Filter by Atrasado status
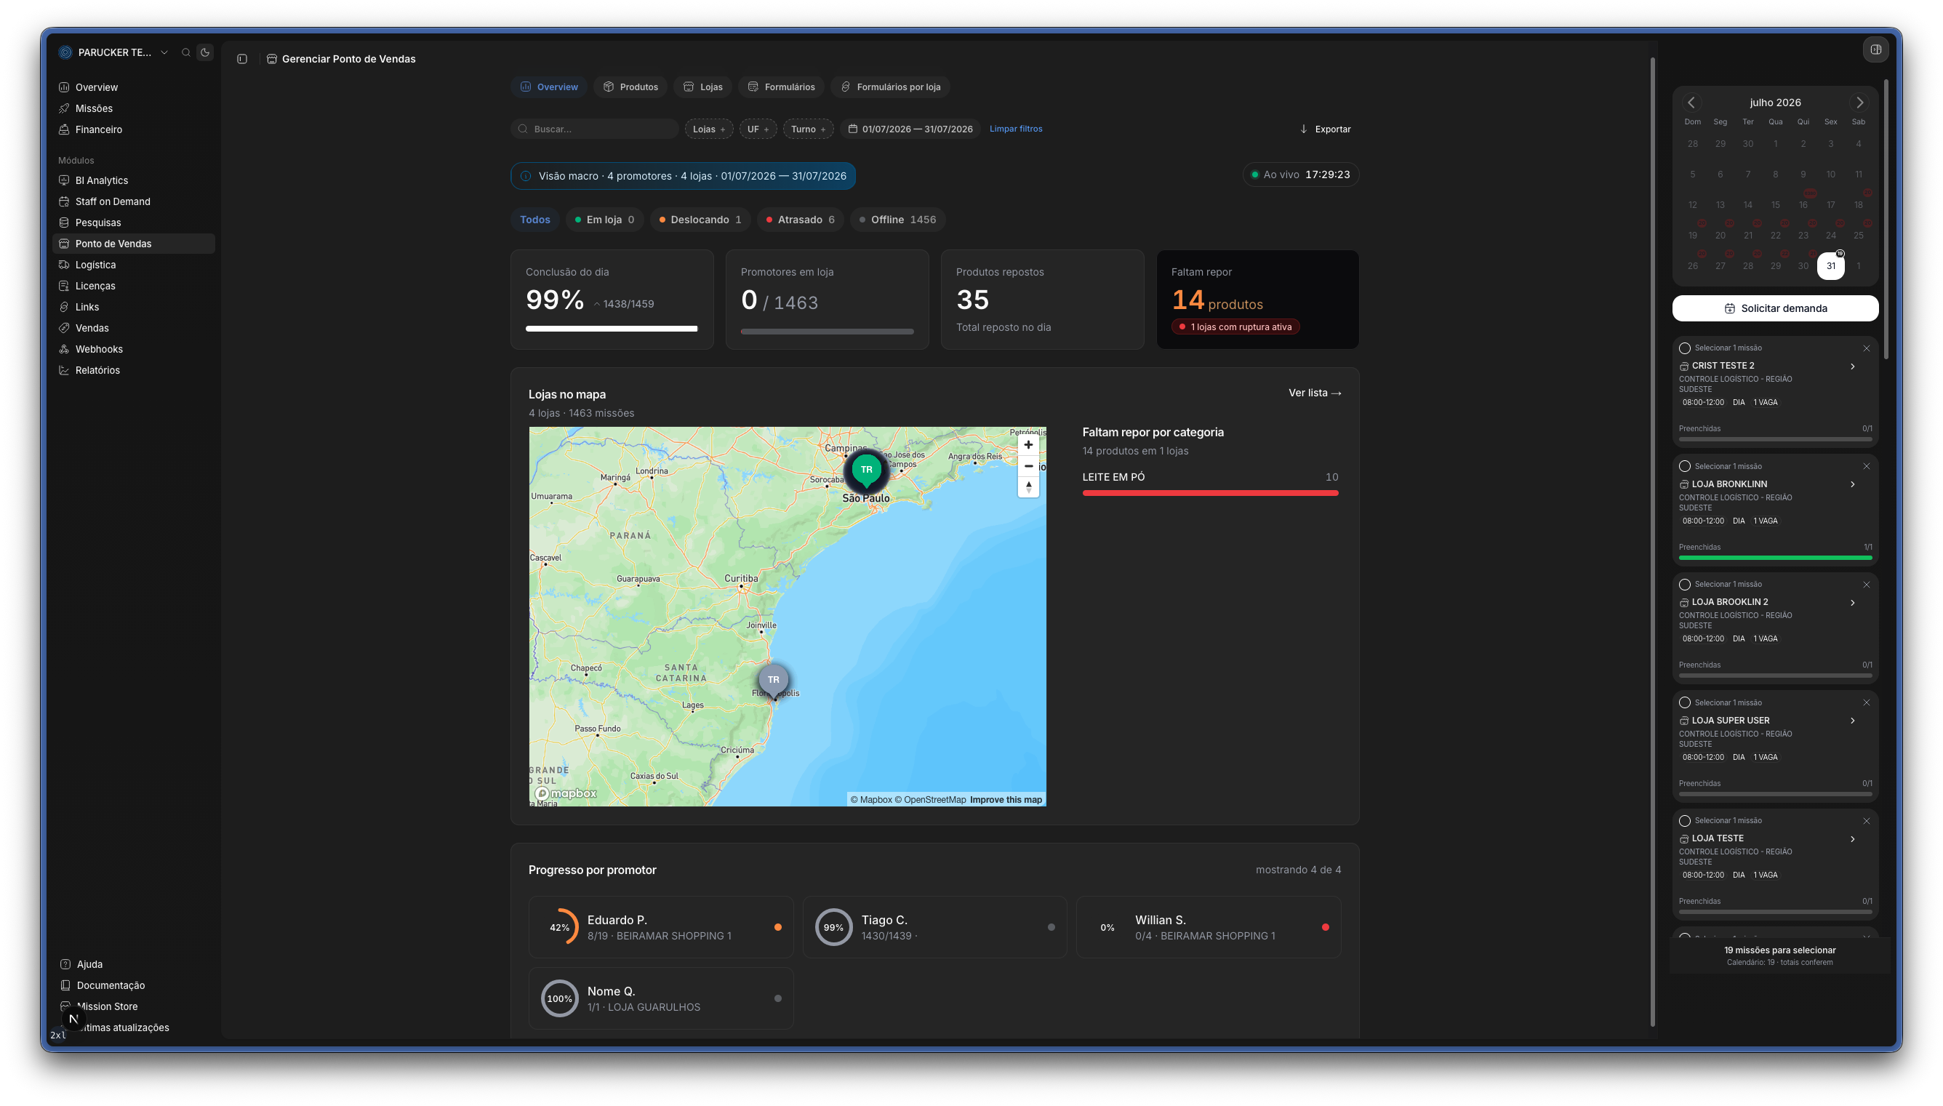 [801, 220]
